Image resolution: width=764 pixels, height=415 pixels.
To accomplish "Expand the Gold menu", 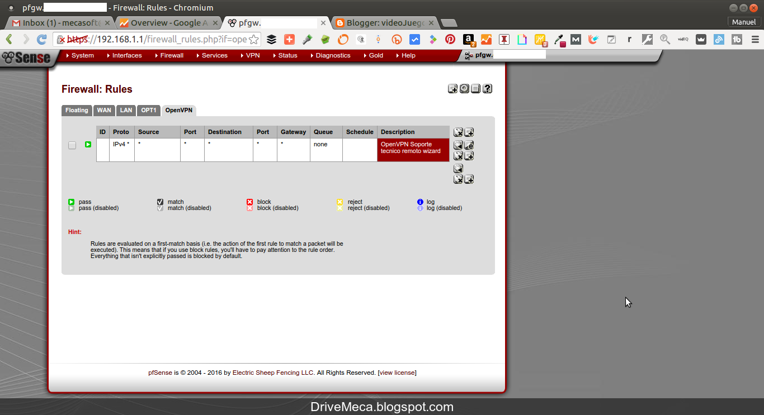I will click(373, 55).
